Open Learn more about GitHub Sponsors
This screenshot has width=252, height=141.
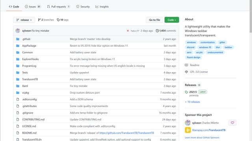[x=202, y=137]
